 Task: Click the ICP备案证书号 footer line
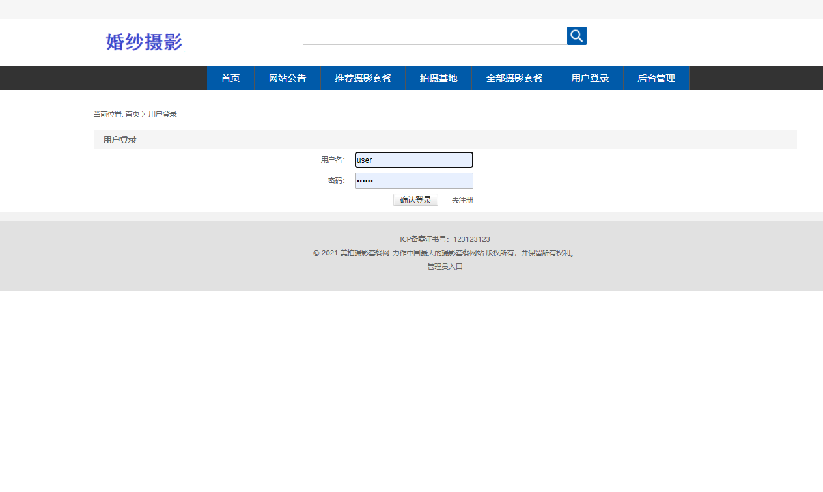pos(445,239)
